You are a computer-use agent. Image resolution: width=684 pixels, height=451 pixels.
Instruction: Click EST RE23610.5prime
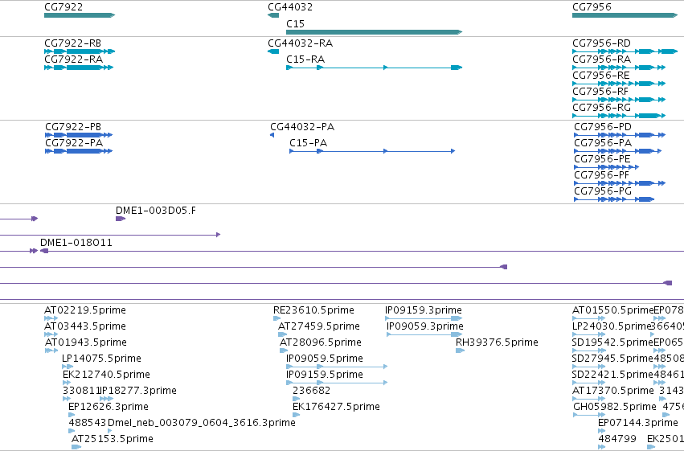tap(313, 310)
